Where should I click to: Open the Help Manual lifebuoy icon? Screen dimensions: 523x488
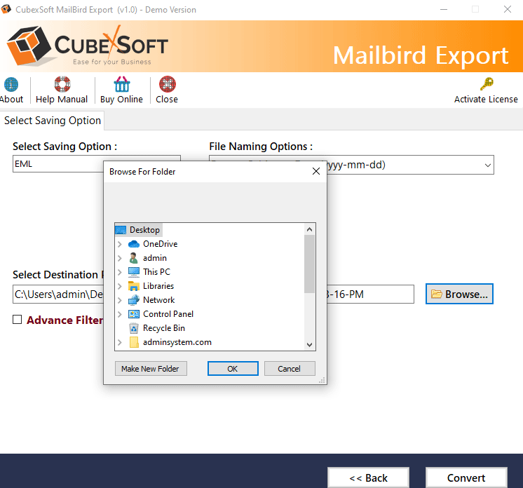pyautogui.click(x=62, y=84)
